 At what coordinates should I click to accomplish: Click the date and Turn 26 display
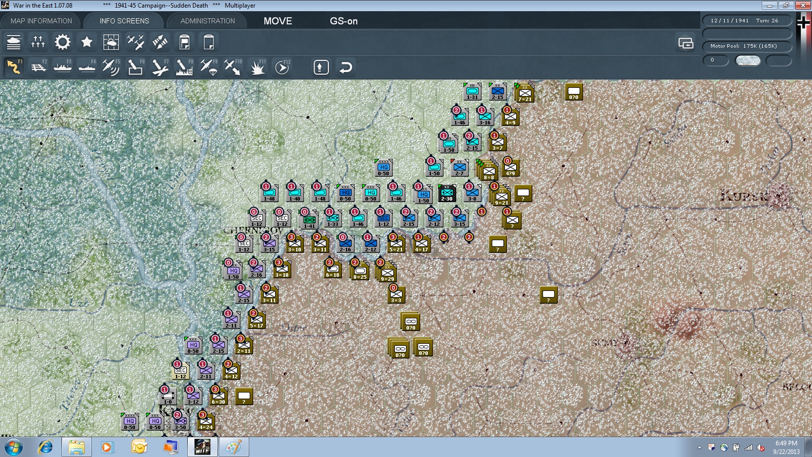coord(747,20)
